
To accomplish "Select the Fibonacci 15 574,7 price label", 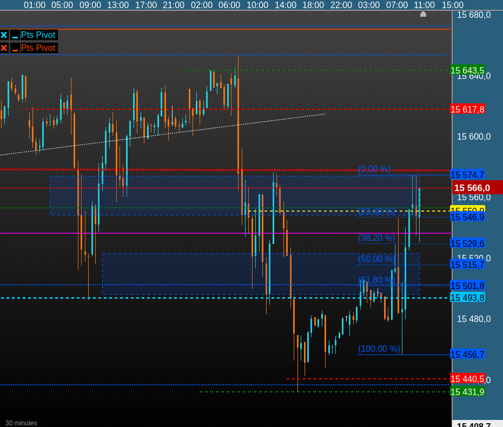I will pos(467,175).
